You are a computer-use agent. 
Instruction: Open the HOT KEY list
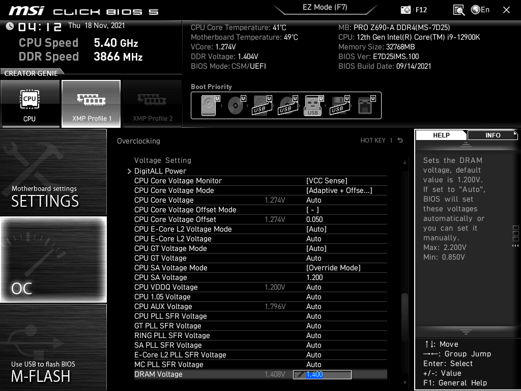point(373,141)
